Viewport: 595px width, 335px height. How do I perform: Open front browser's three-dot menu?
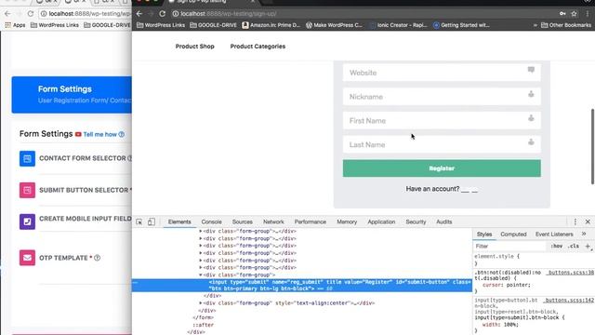coord(588,14)
